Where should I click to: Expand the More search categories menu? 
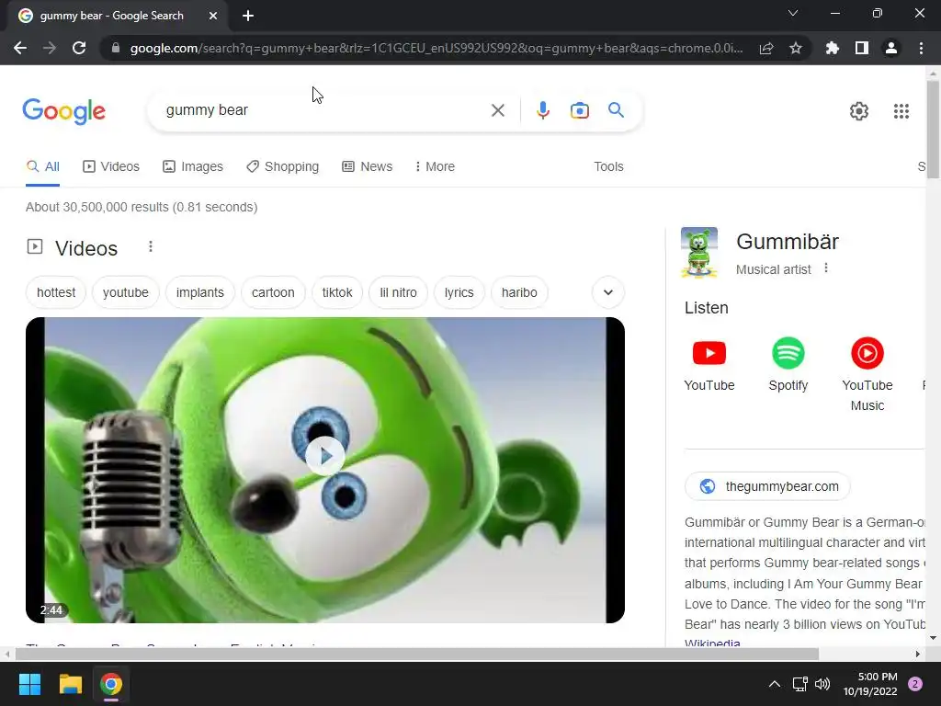click(x=435, y=167)
